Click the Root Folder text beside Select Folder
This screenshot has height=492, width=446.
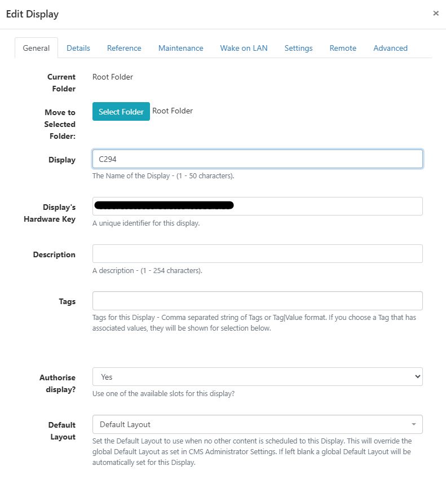(x=173, y=111)
